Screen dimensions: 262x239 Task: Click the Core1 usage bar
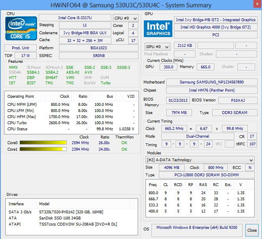43,149
